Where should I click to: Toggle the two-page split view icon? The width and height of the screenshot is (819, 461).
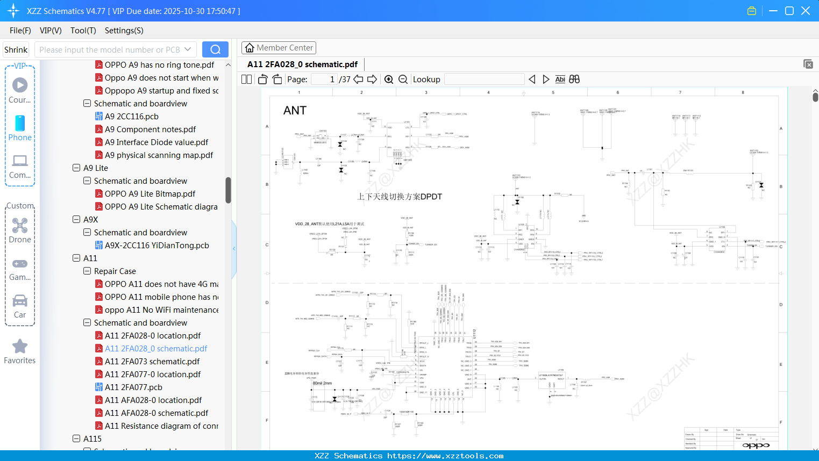coord(246,80)
